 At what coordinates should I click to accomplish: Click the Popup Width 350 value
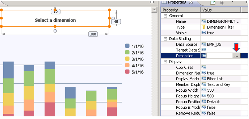[210, 90]
